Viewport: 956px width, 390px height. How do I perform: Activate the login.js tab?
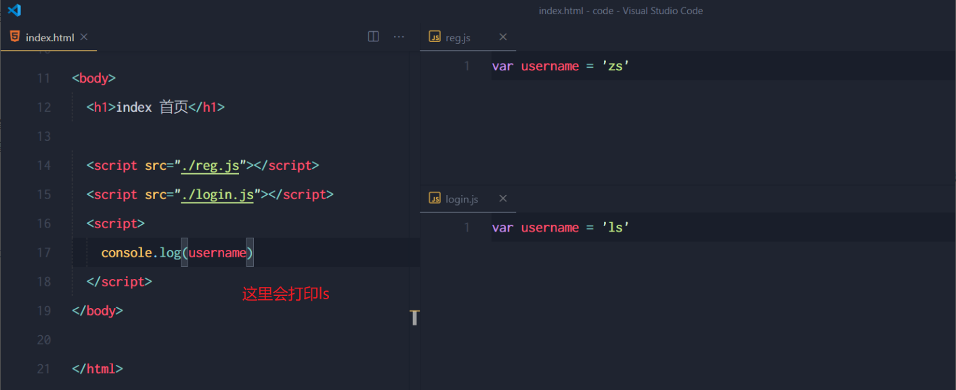pyautogui.click(x=462, y=199)
